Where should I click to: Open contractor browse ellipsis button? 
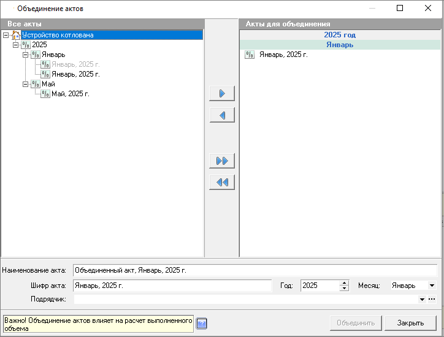click(x=432, y=299)
